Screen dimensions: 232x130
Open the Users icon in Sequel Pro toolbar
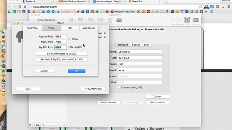(187, 20)
